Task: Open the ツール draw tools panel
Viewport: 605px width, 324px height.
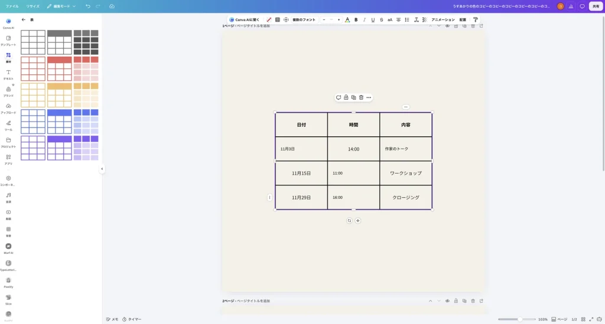Action: click(x=8, y=125)
